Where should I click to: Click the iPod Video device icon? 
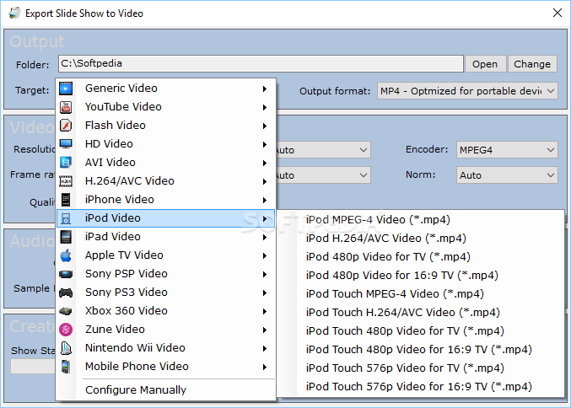[66, 218]
